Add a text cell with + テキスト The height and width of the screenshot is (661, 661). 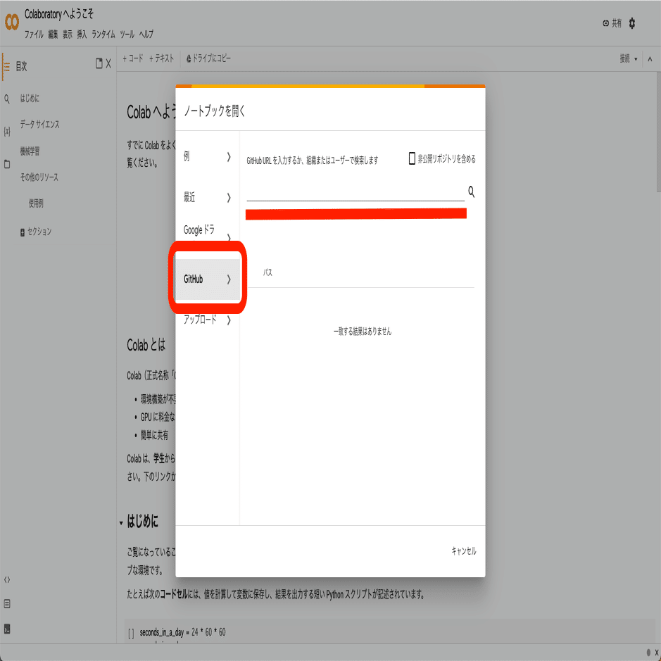click(161, 58)
